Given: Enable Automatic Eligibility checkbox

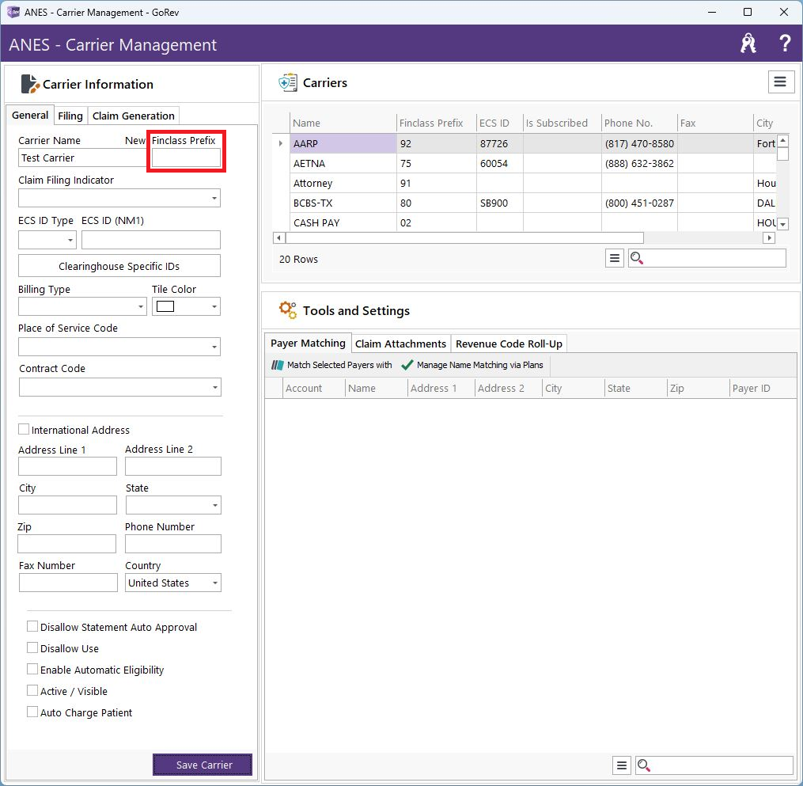Looking at the screenshot, I should pyautogui.click(x=32, y=669).
